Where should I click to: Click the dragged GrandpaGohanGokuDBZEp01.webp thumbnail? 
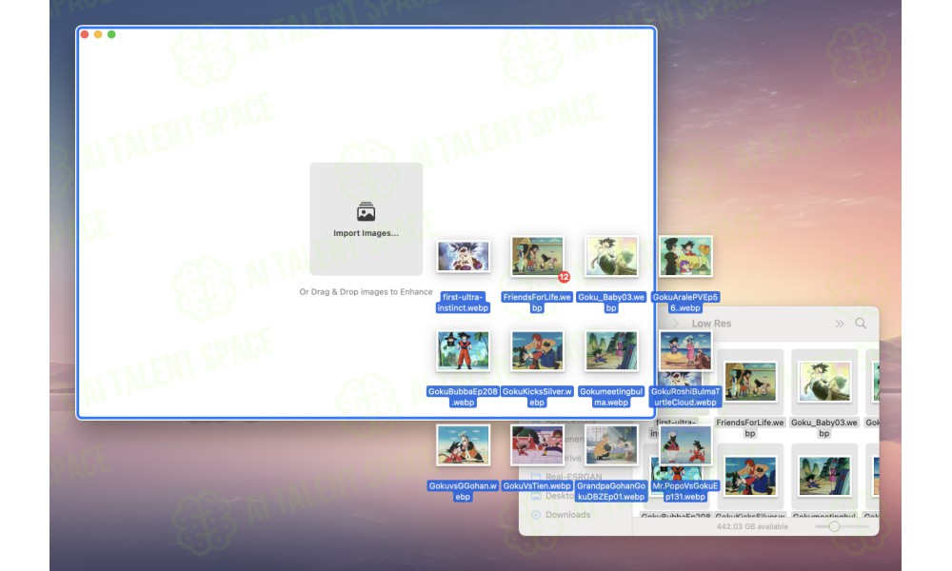(611, 445)
